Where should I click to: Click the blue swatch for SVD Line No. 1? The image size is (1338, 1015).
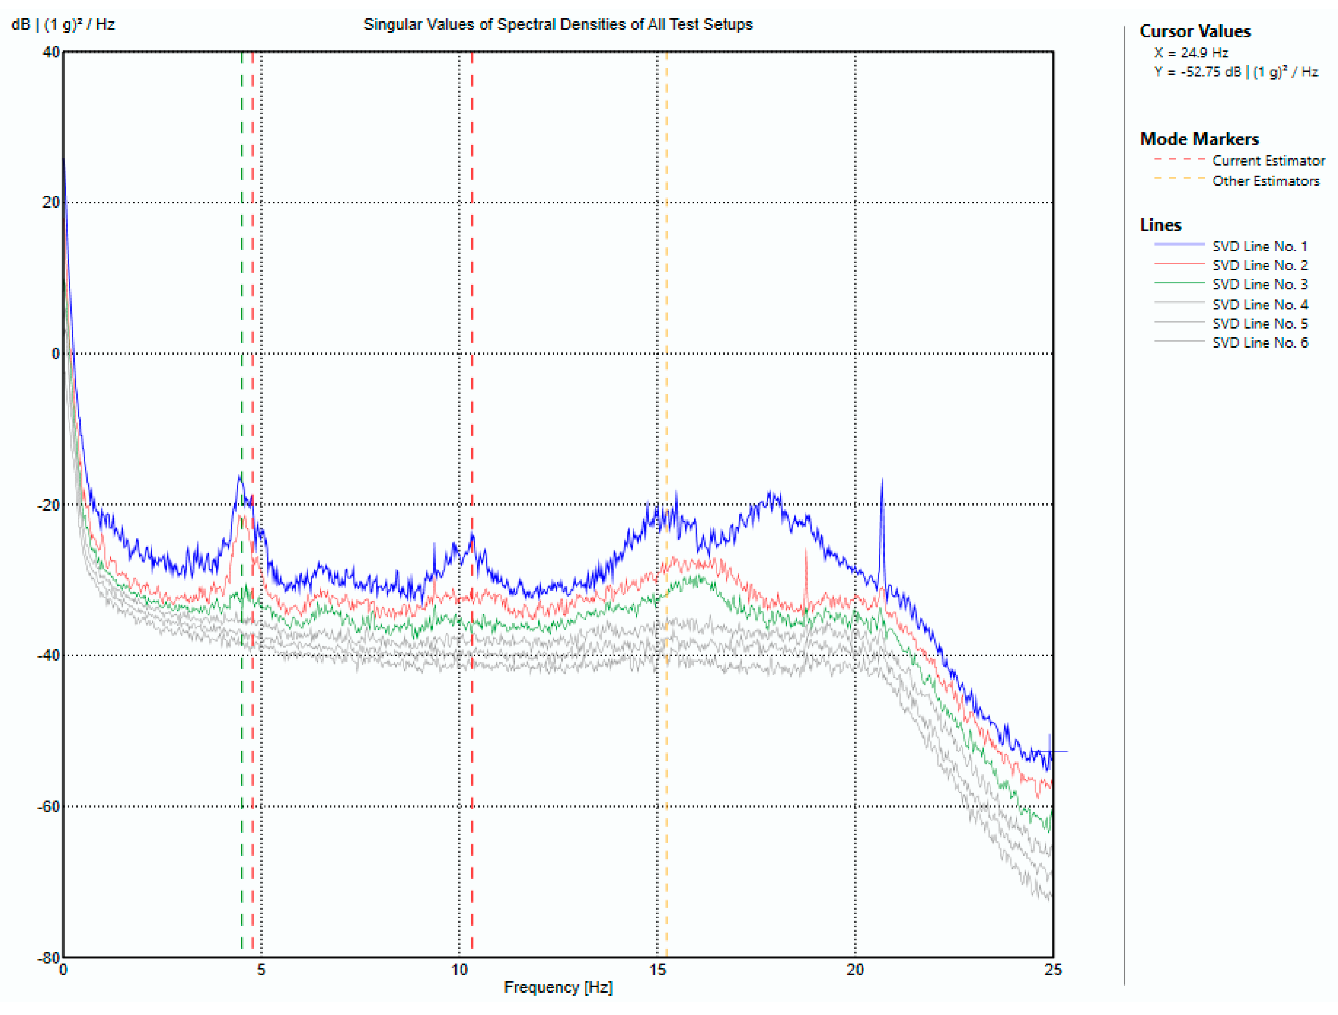click(x=1179, y=244)
